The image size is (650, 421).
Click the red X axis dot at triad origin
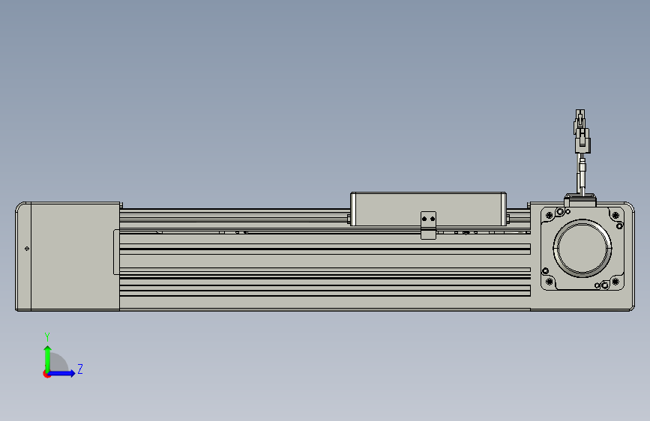[x=46, y=374]
